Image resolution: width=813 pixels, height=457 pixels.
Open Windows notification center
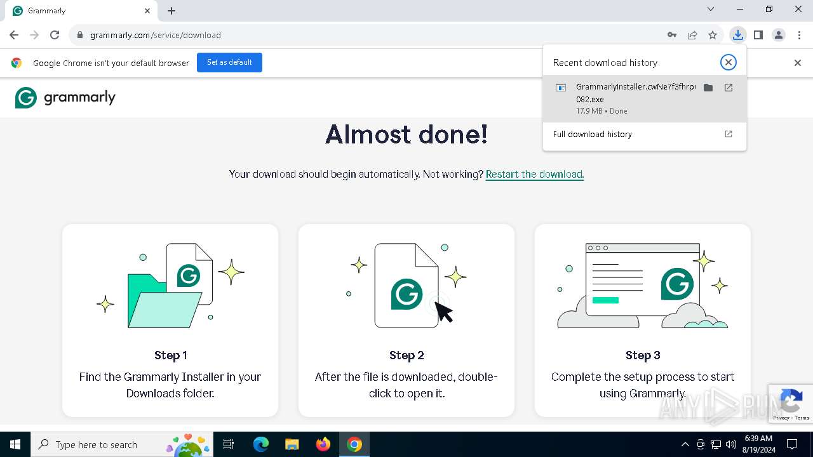(x=792, y=444)
